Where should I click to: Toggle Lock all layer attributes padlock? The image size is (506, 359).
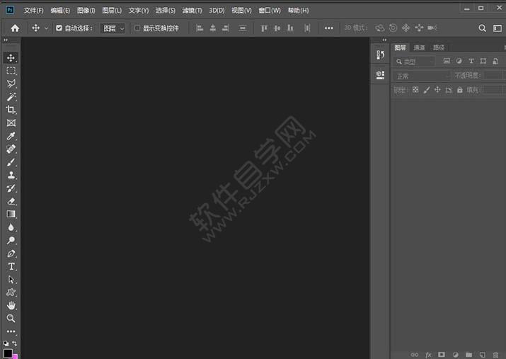(459, 90)
